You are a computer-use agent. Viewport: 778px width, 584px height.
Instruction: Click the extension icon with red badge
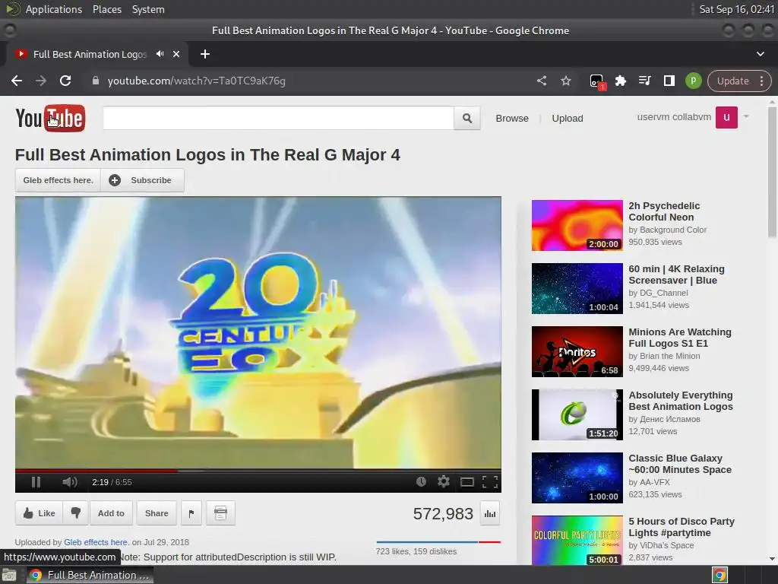tap(597, 81)
